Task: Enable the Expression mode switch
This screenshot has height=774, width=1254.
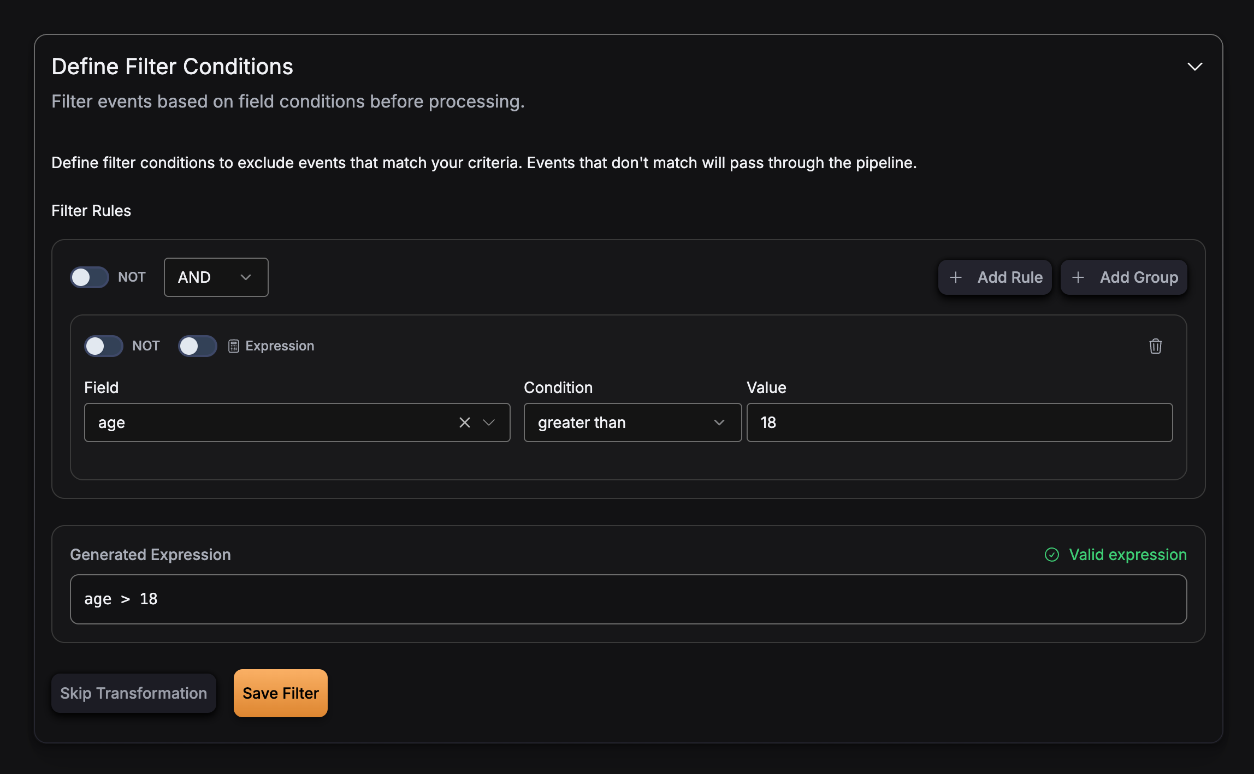Action: (x=198, y=346)
